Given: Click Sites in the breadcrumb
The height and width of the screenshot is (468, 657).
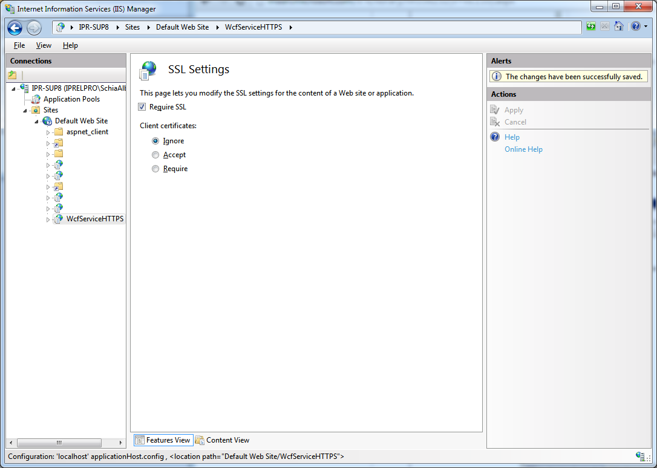Looking at the screenshot, I should click(132, 27).
